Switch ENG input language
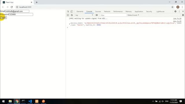Viewport: 185px width, 104px height. pyautogui.click(x=167, y=101)
